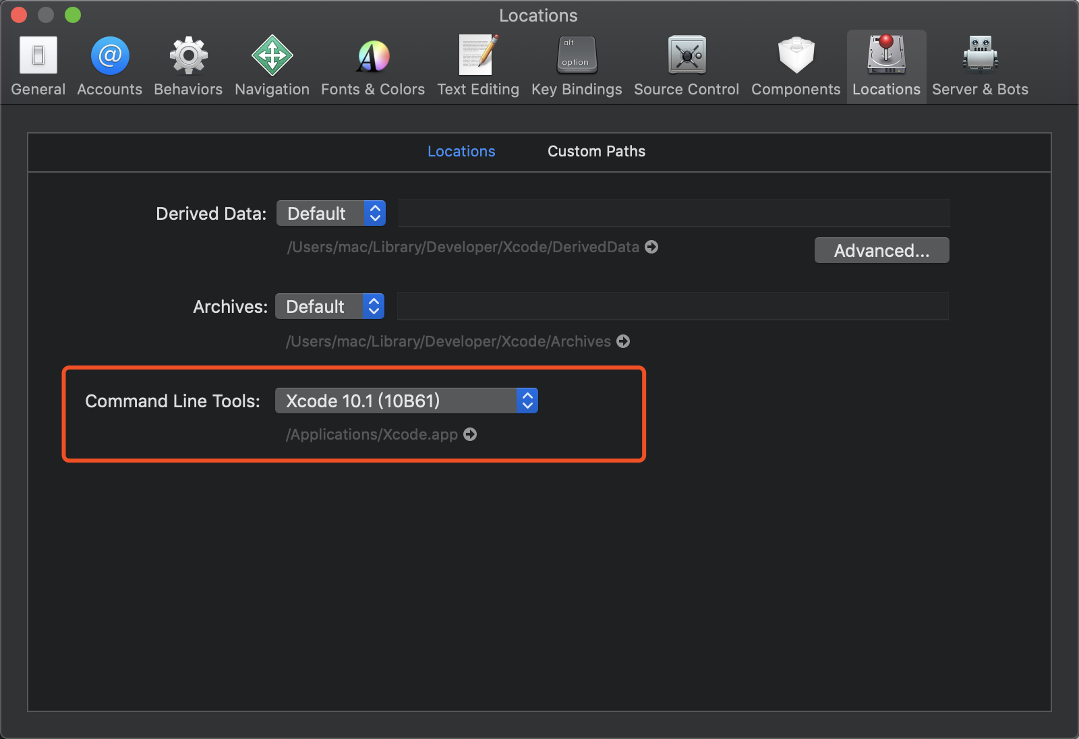1079x739 pixels.
Task: Switch to the Custom Paths tab
Action: pyautogui.click(x=596, y=151)
